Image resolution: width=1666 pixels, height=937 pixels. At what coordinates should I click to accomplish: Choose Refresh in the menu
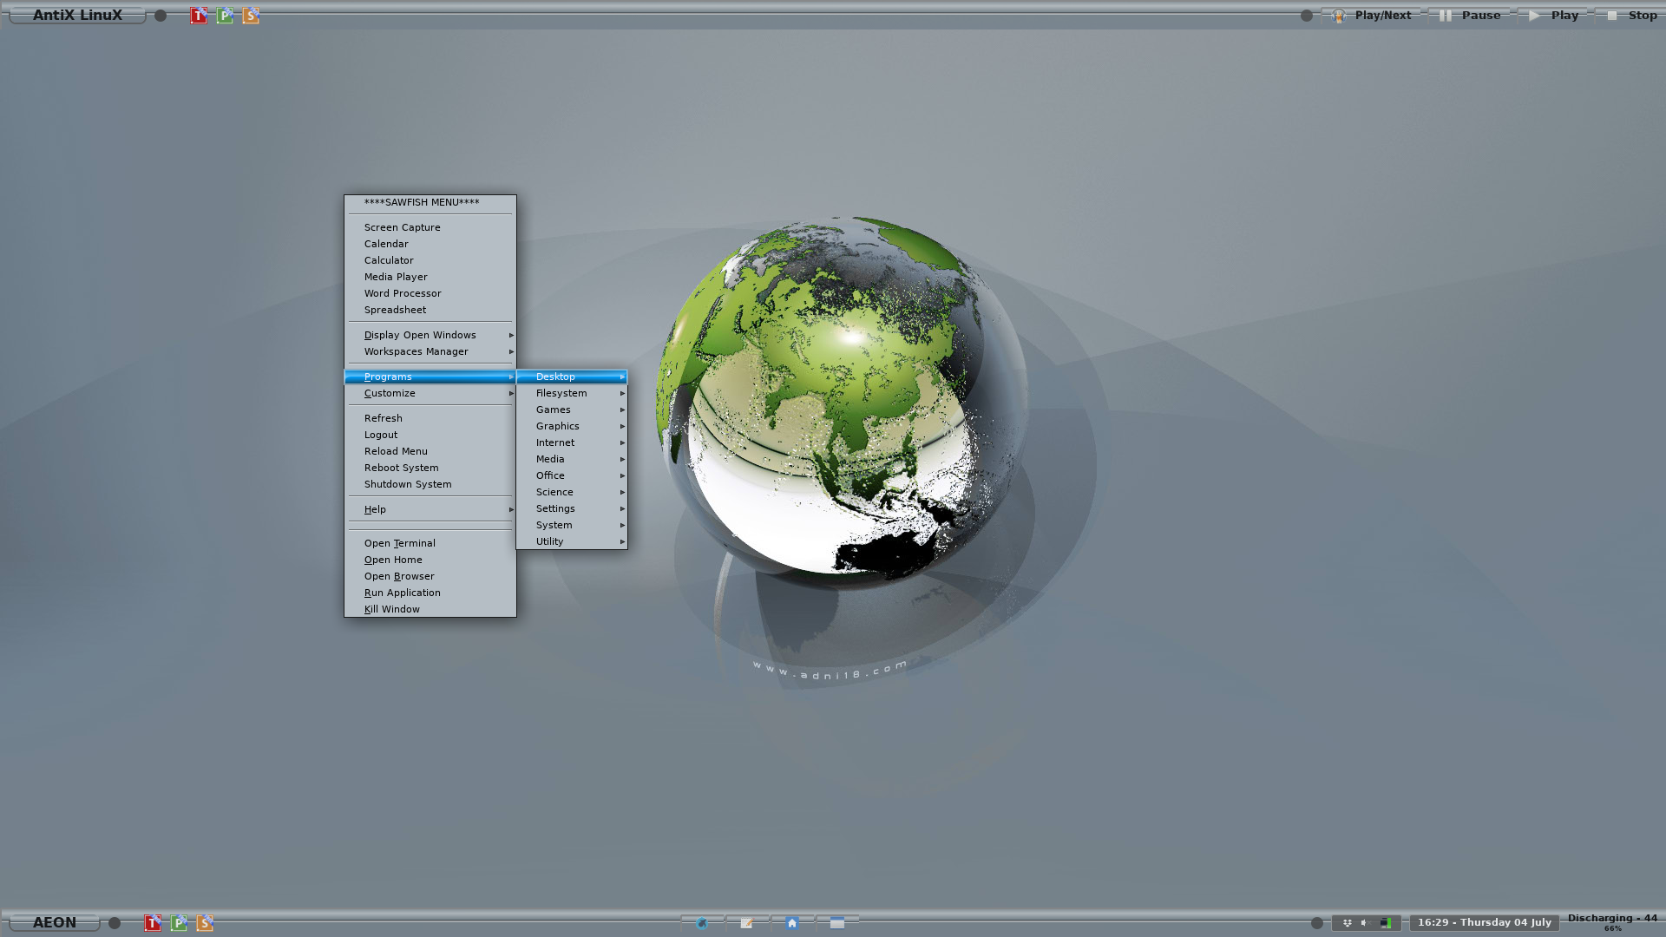pos(430,418)
